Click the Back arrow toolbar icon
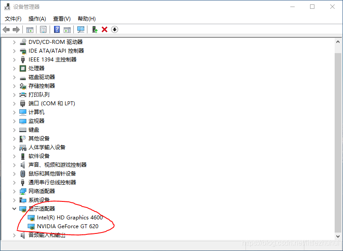The image size is (343, 251). [x=6, y=29]
